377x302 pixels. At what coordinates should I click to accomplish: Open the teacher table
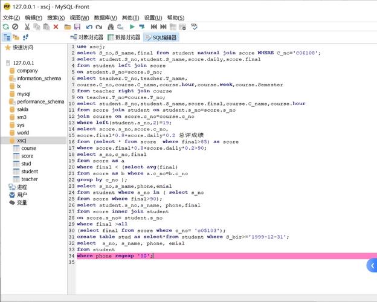30,179
